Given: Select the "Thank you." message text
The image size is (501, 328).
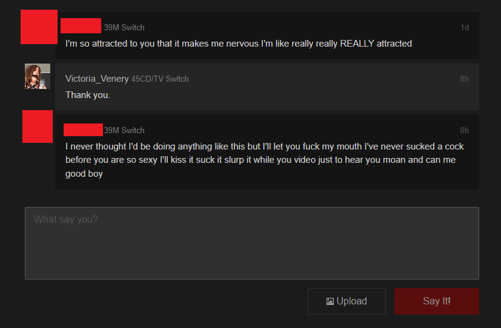Looking at the screenshot, I should point(88,95).
